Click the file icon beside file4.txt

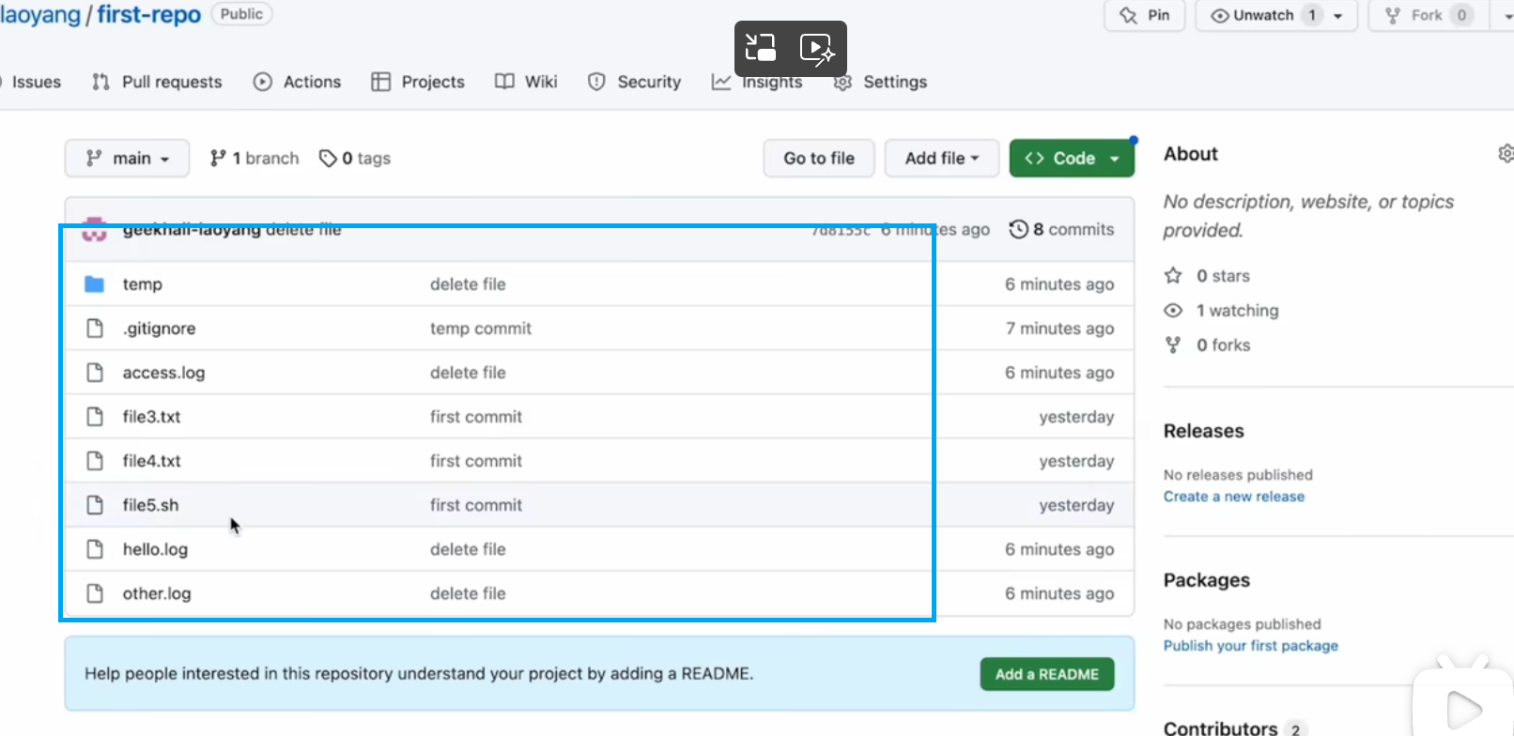tap(94, 460)
